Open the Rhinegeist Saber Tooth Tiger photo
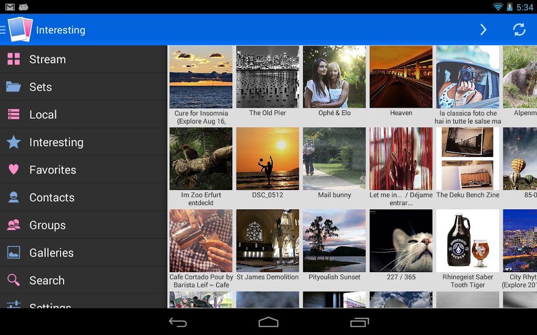537x335 pixels. 468,241
